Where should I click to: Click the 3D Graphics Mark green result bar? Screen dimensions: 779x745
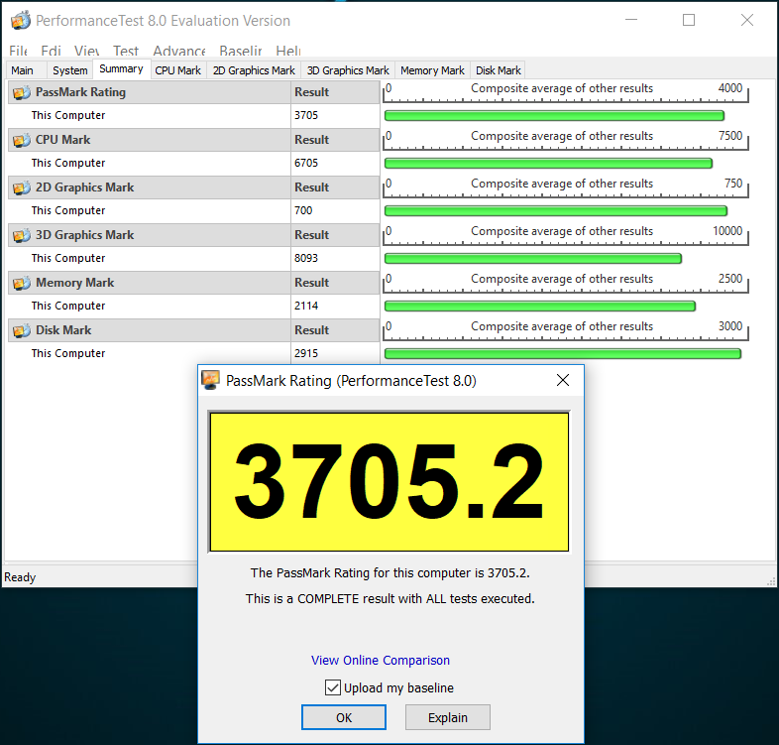(x=533, y=259)
